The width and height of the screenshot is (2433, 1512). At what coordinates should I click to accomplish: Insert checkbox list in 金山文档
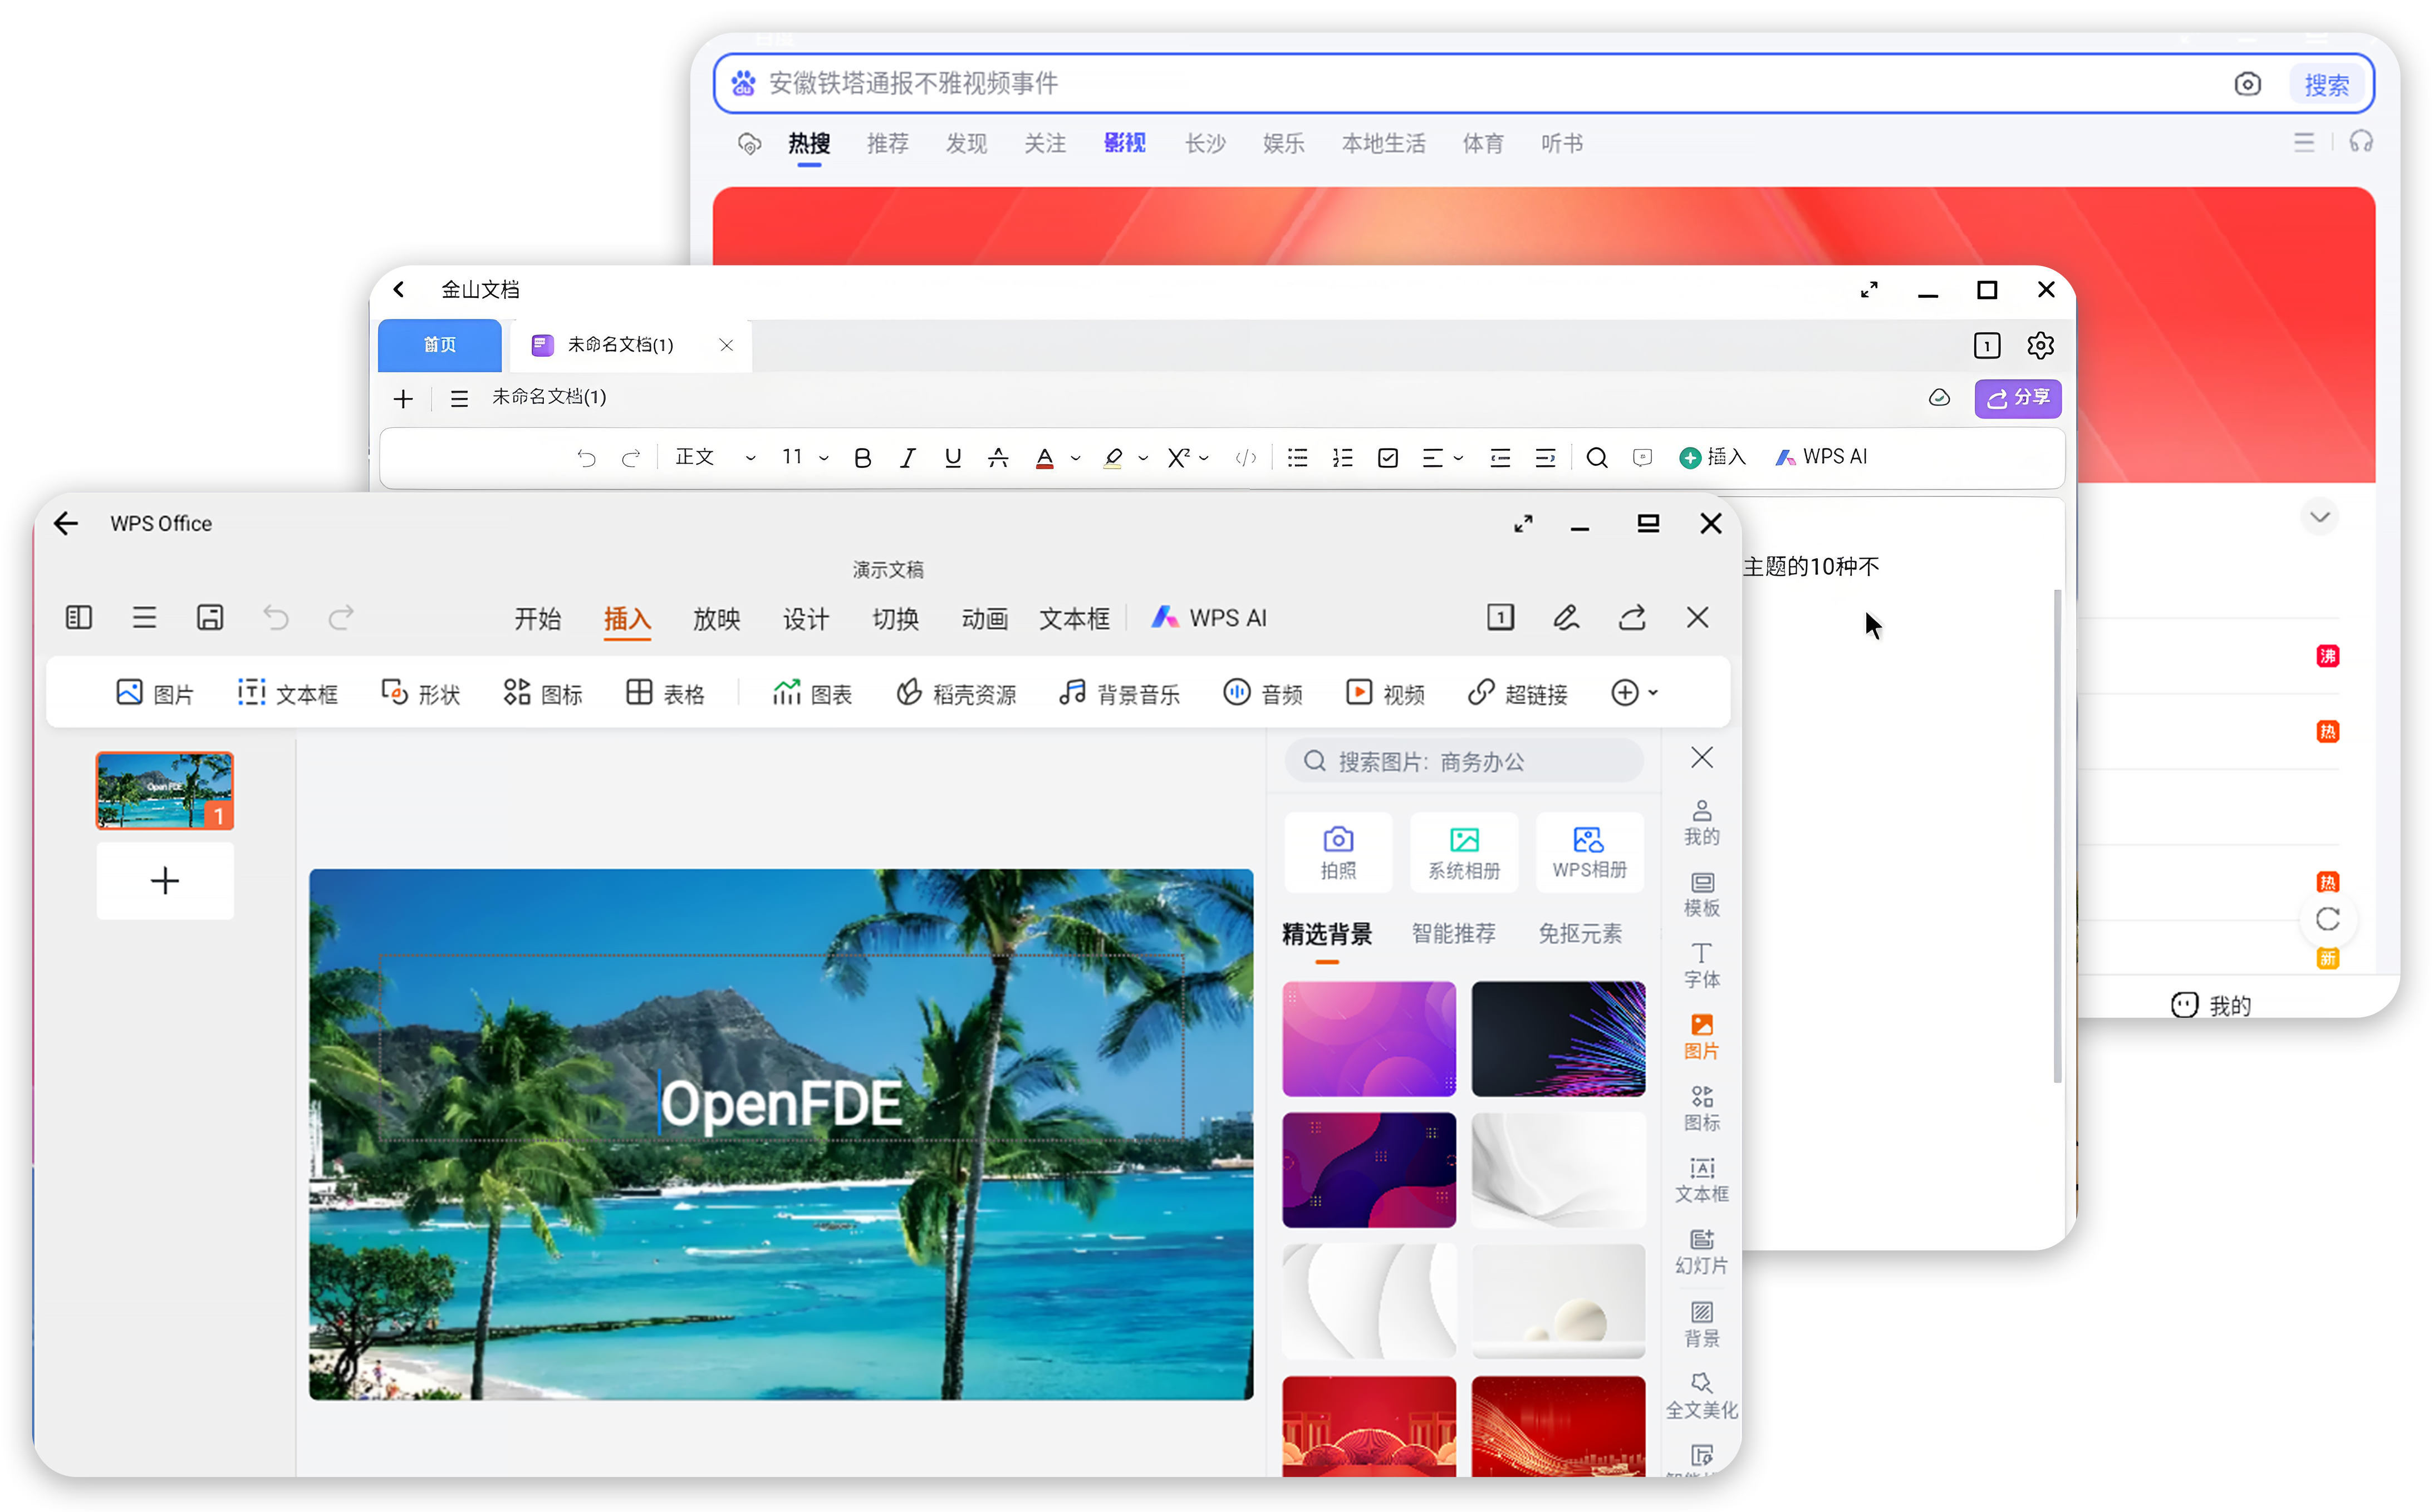click(x=1387, y=457)
